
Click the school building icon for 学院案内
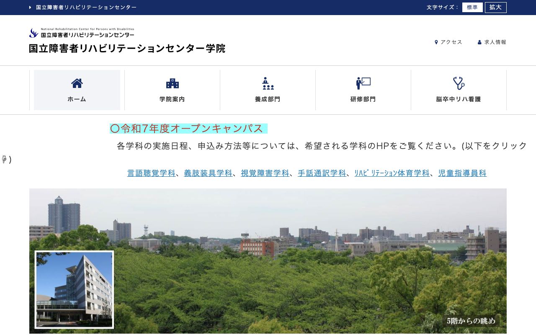click(172, 83)
